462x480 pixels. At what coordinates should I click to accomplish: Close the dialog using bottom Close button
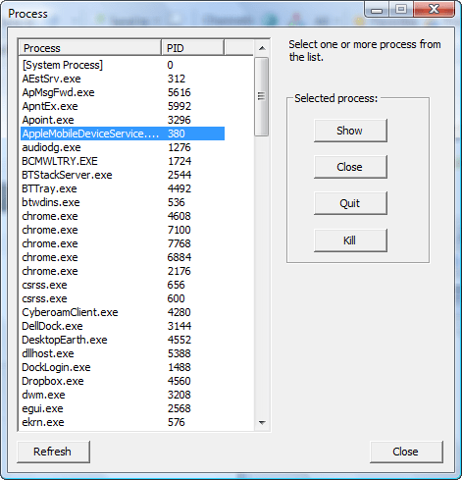point(406,452)
